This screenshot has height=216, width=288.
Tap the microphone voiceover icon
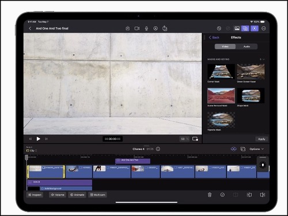pyautogui.click(x=146, y=28)
